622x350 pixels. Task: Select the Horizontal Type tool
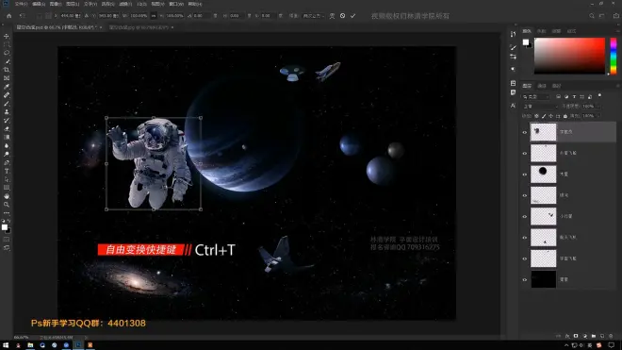(x=7, y=171)
